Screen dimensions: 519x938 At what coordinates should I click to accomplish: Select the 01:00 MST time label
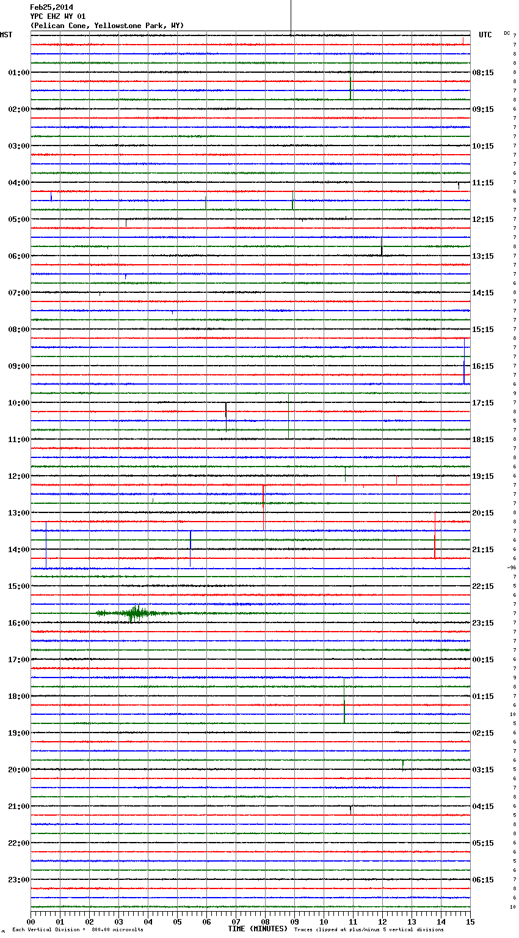pos(19,73)
